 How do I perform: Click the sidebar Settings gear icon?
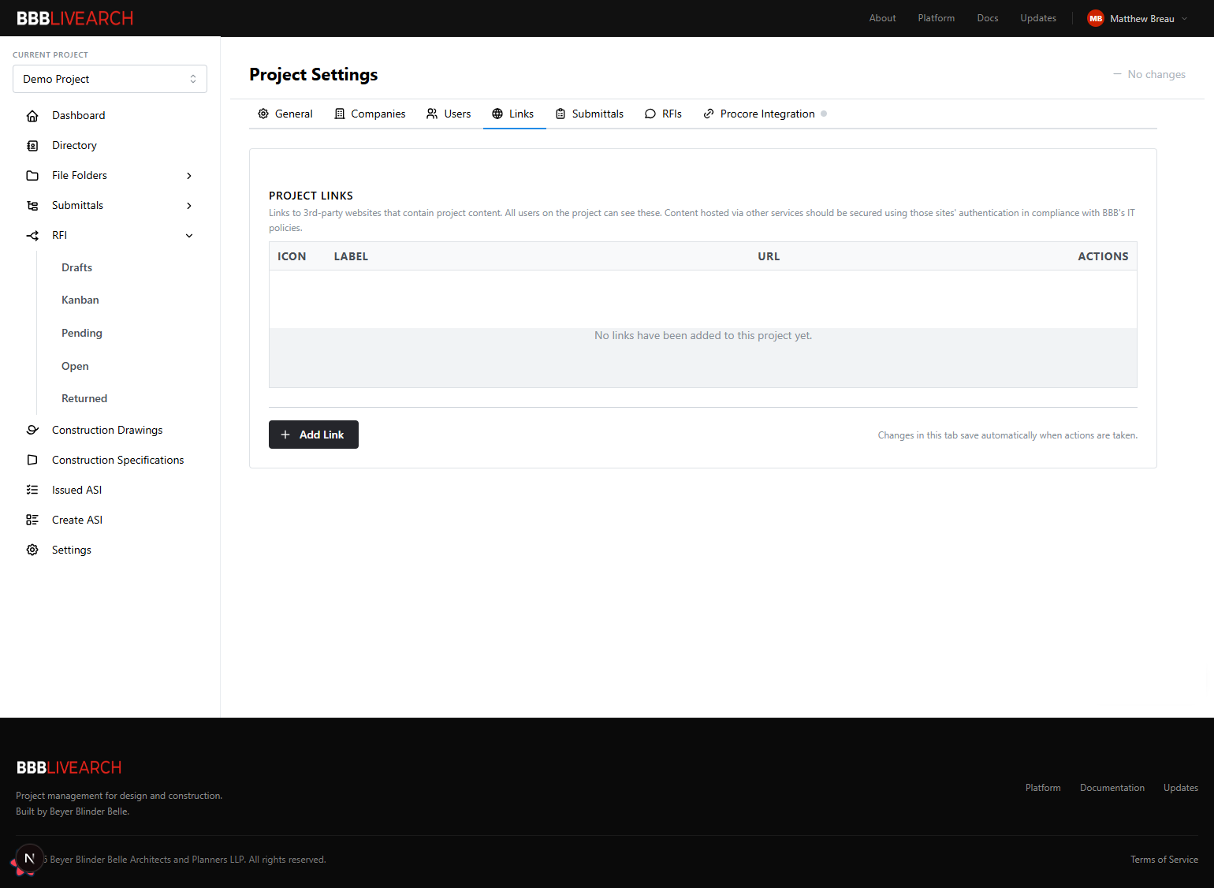pyautogui.click(x=32, y=550)
